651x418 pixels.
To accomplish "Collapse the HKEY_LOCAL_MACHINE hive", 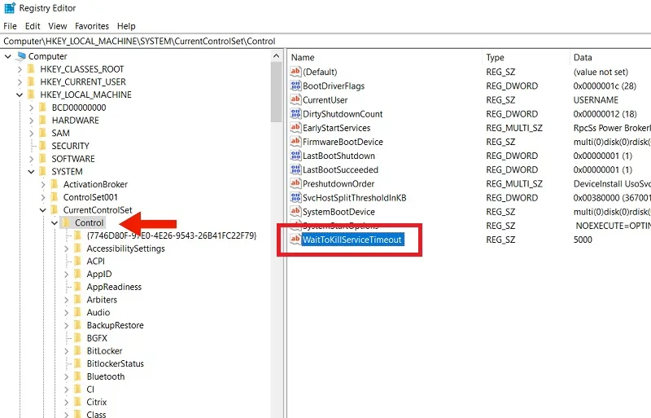I will click(x=19, y=95).
